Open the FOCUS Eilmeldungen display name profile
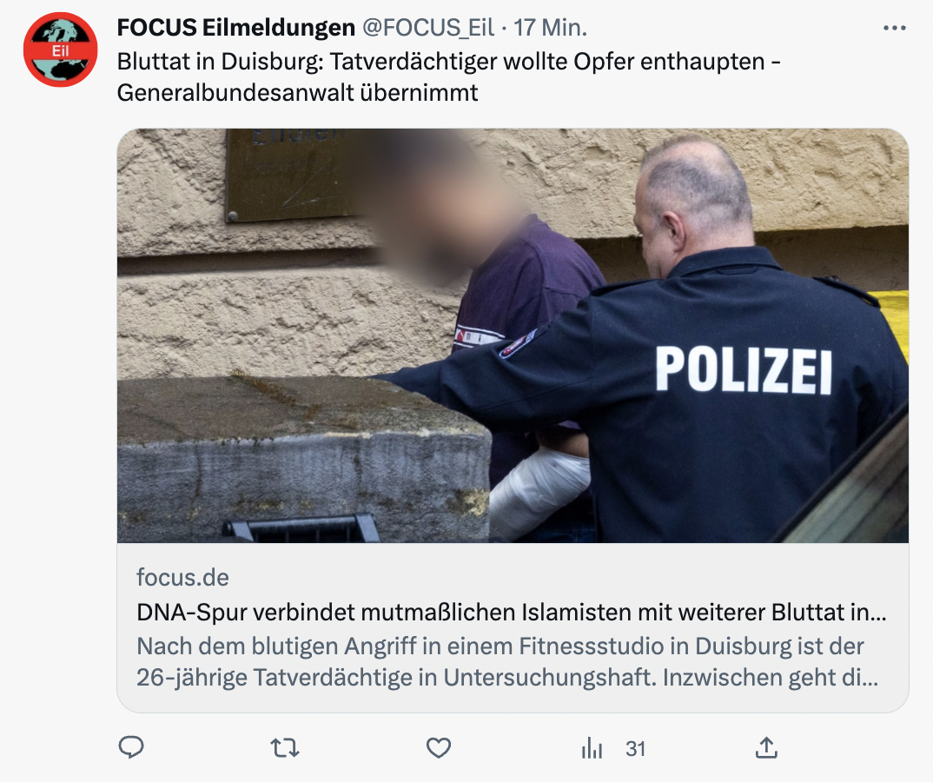 click(235, 28)
